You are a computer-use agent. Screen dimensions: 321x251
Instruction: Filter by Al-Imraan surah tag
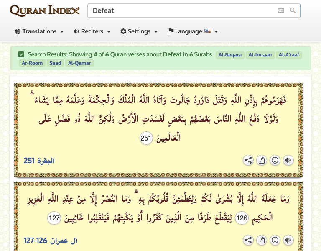point(260,55)
